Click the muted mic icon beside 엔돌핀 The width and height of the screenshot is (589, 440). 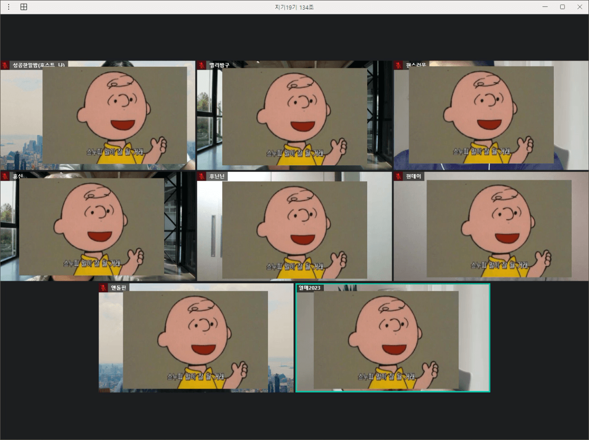pos(103,288)
